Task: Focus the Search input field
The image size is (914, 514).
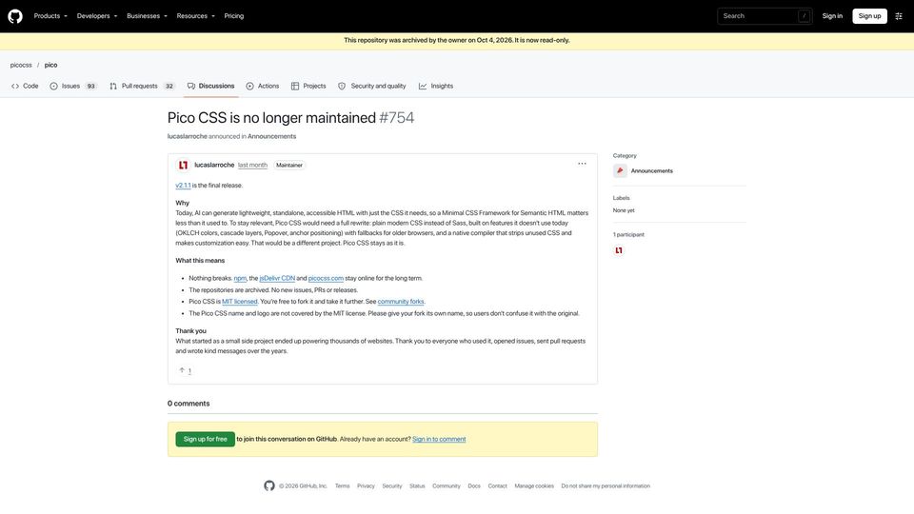Action: [765, 16]
